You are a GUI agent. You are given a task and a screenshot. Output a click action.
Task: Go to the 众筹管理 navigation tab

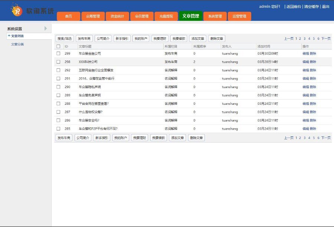coord(93,16)
